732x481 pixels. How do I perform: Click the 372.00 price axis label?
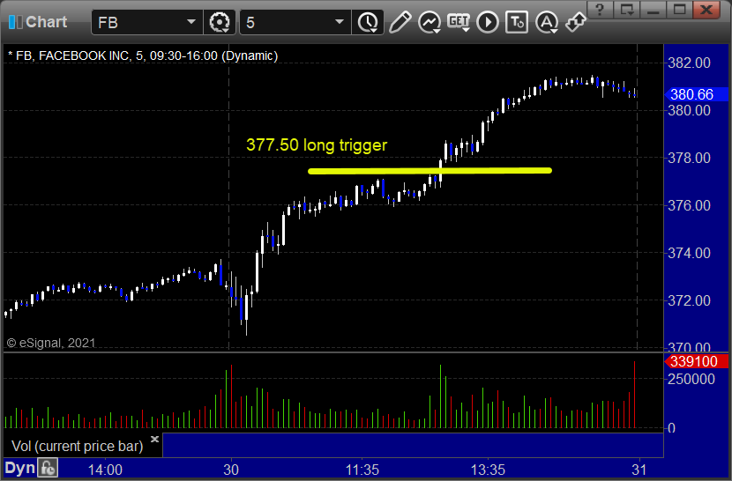(x=689, y=301)
